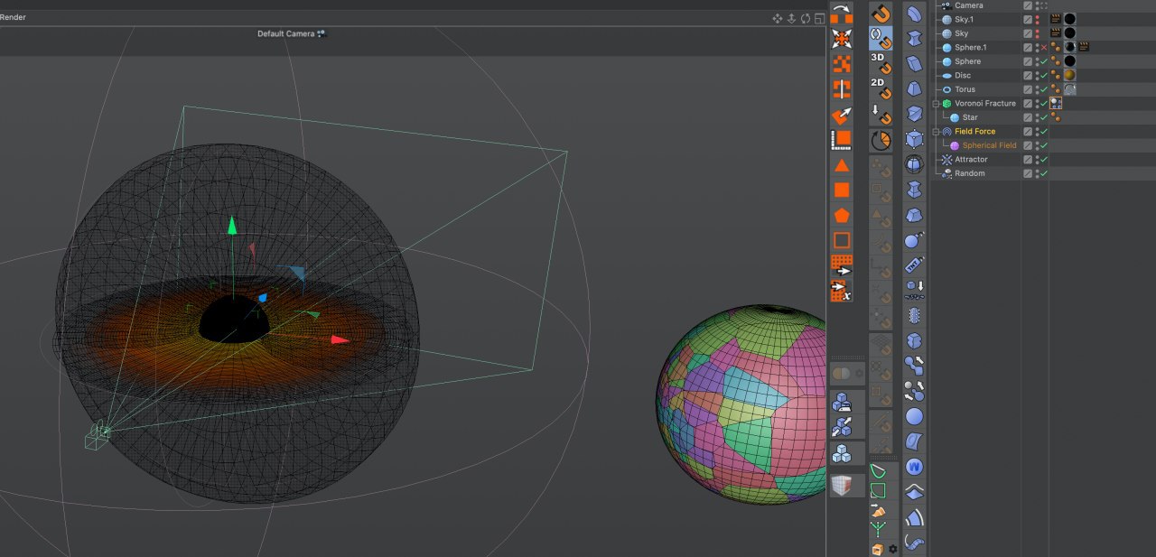The image size is (1156, 557).
Task: Choose the 3D Snapping mode icon
Action: pyautogui.click(x=881, y=63)
